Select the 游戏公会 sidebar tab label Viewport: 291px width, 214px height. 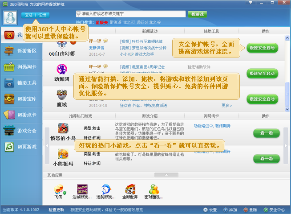[x=27, y=131]
